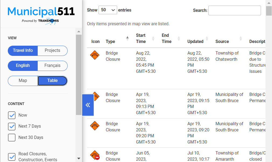Click the scroll-up arrow on the table scrollbar
This screenshot has height=162, width=272.
[x=268, y=3]
